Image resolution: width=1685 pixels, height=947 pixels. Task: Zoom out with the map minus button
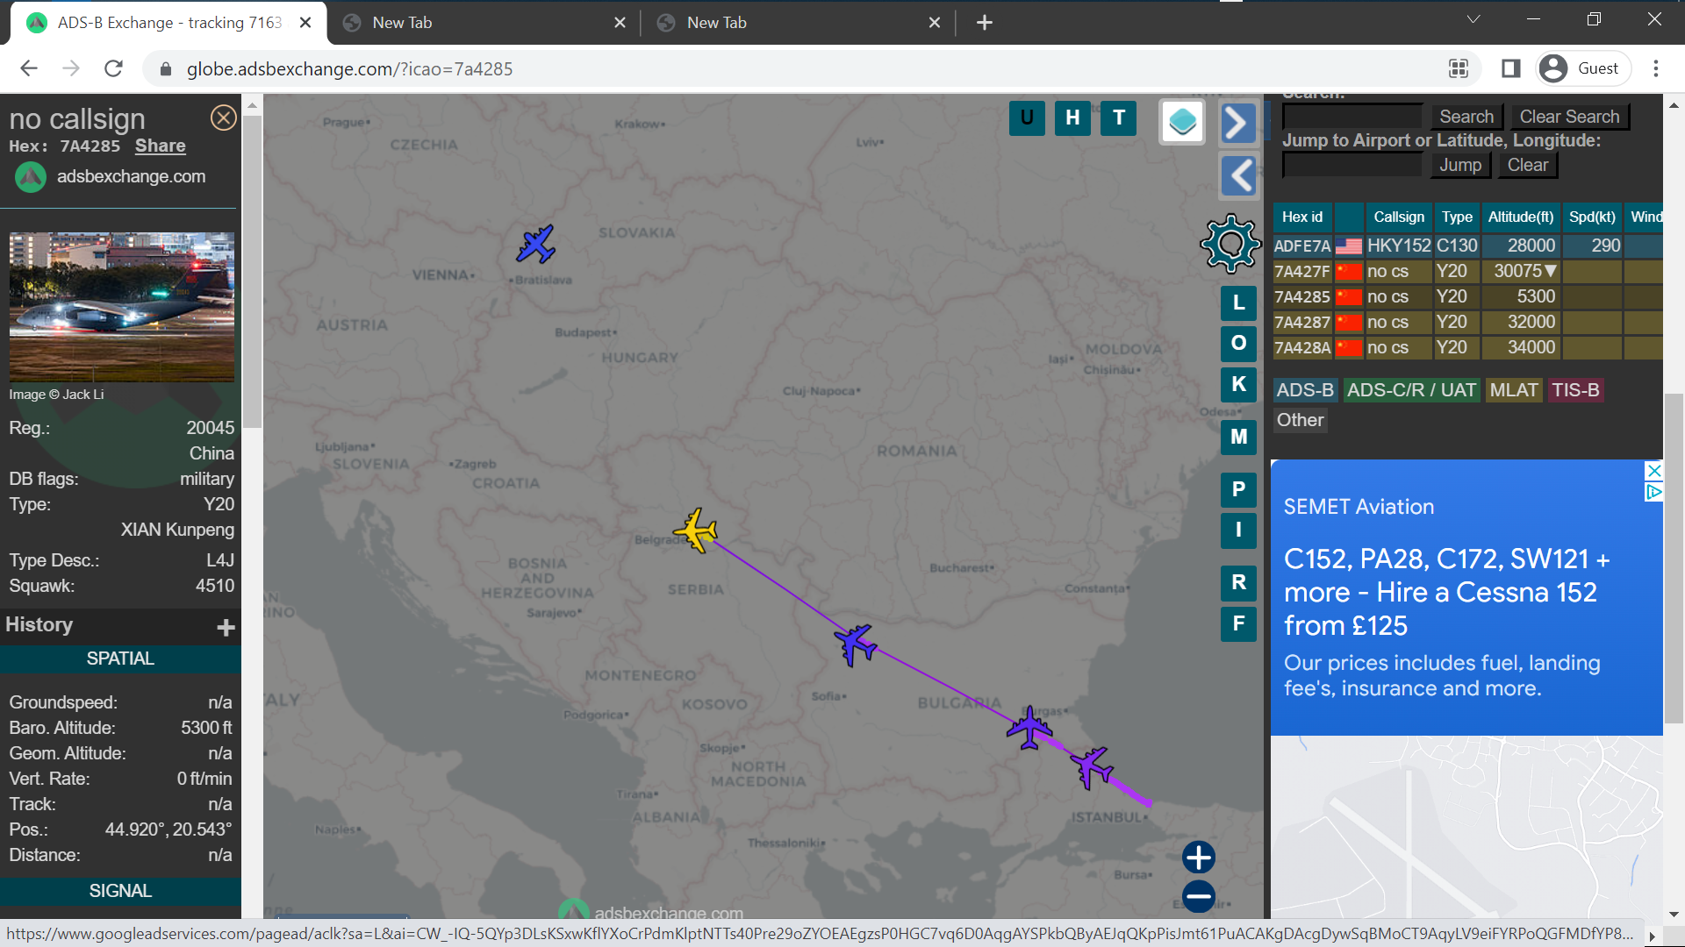(1198, 896)
